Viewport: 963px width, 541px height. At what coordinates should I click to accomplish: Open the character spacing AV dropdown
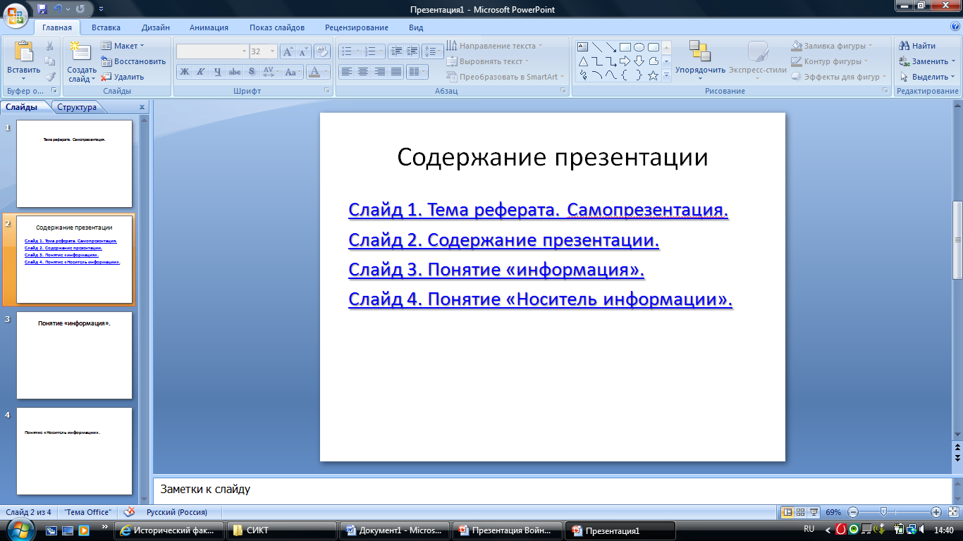271,72
